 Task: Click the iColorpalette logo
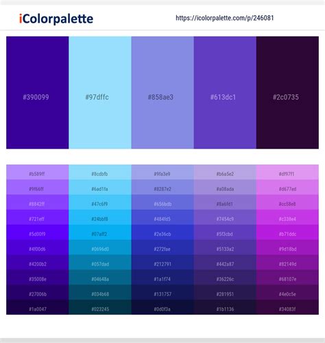click(x=56, y=19)
